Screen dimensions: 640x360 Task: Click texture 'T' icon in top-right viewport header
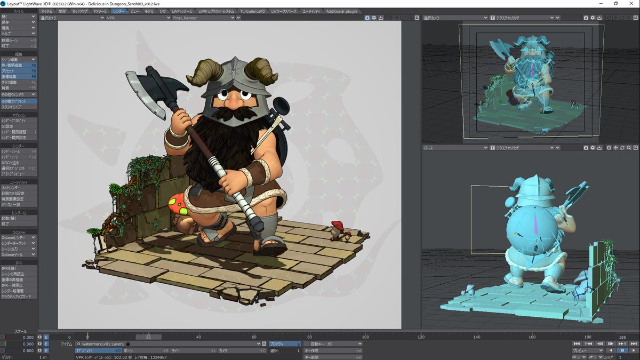493,18
